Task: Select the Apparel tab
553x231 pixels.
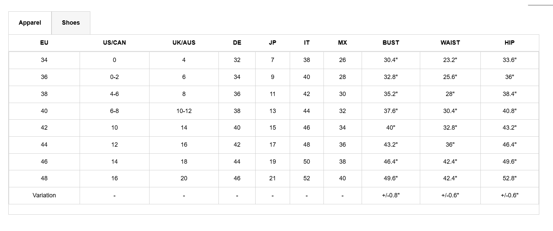Action: point(30,23)
